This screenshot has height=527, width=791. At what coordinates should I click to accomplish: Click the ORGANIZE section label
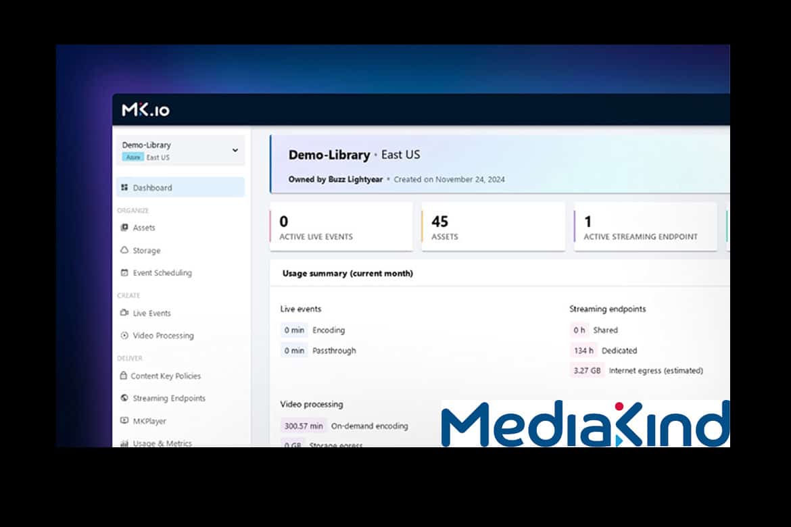pyautogui.click(x=133, y=210)
